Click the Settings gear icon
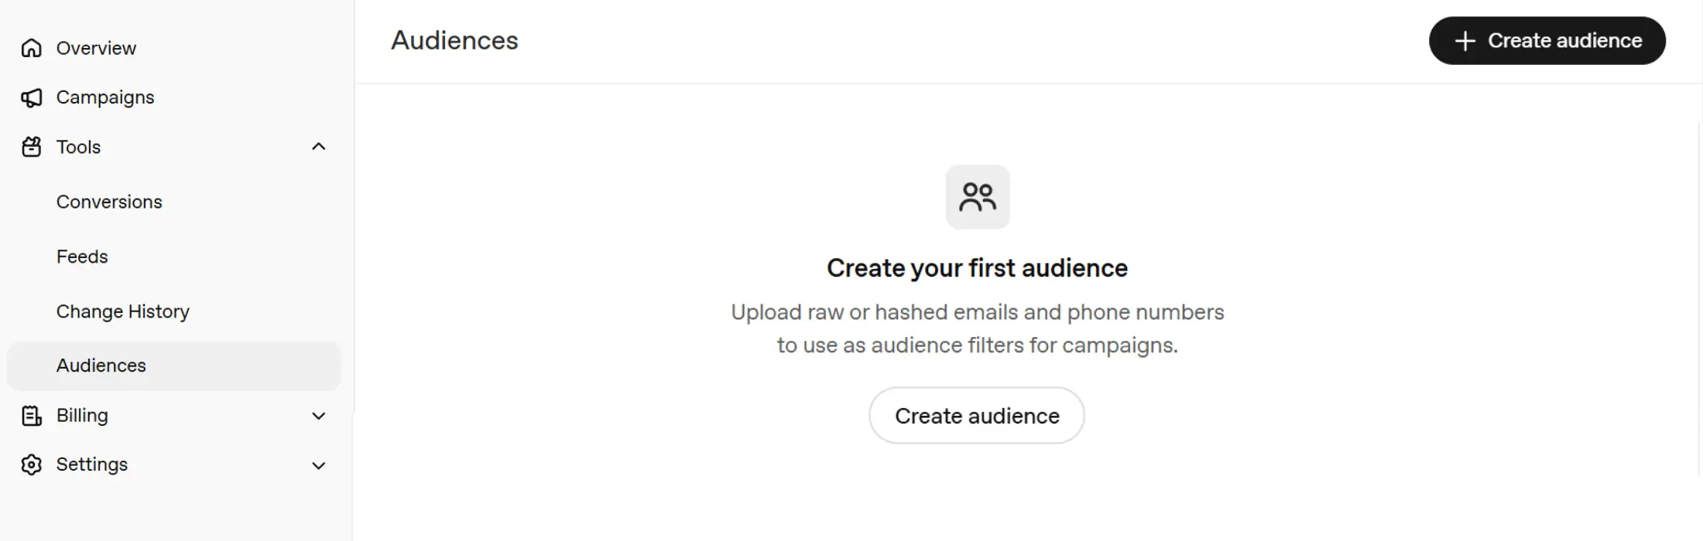 (x=31, y=464)
